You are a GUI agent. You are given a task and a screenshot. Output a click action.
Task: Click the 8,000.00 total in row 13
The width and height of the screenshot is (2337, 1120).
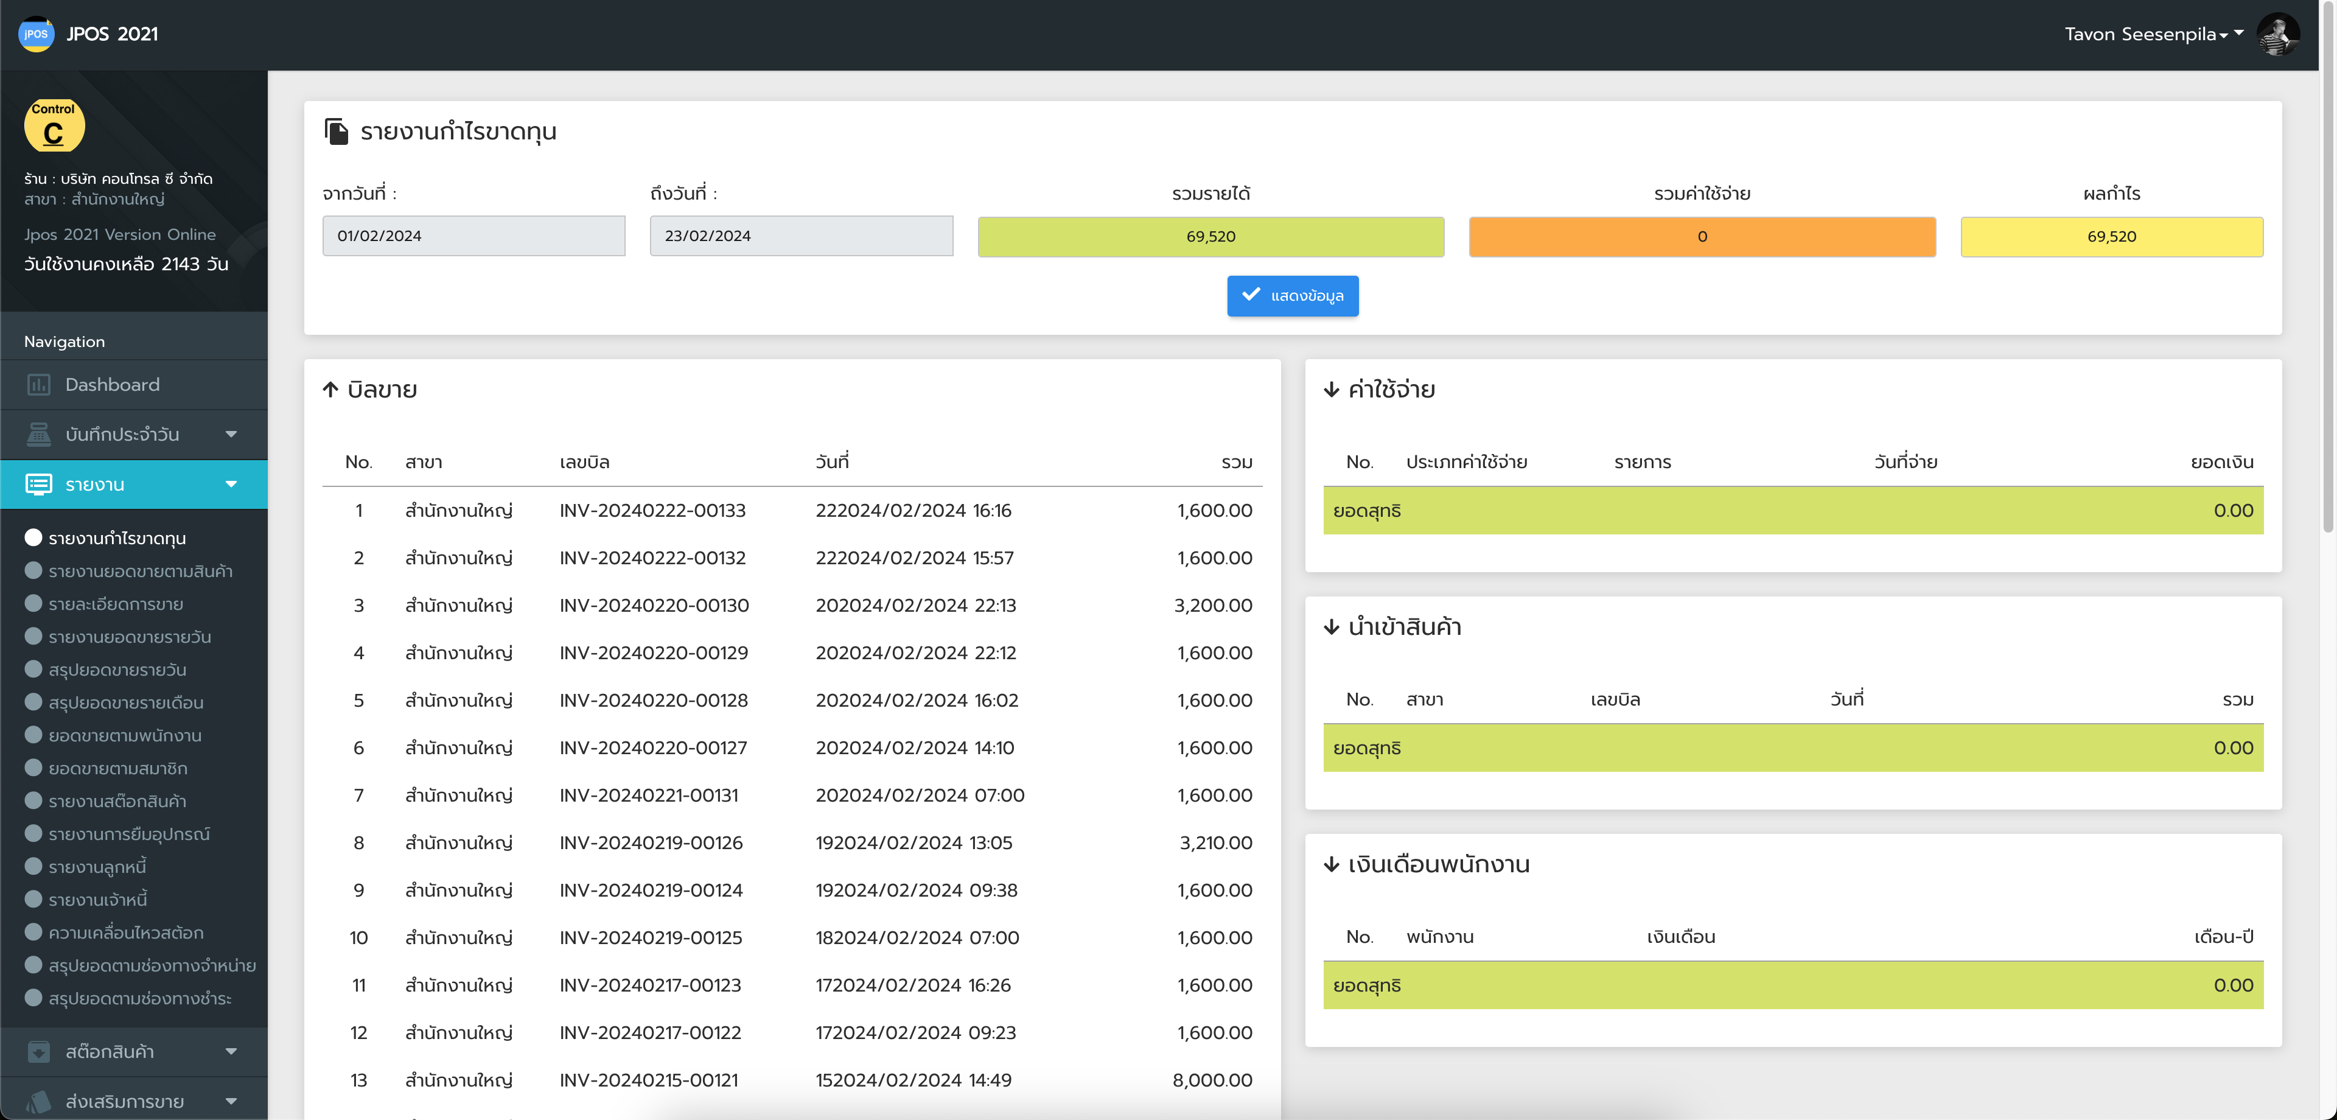(x=1212, y=1080)
